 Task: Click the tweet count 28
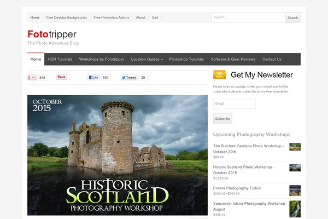coord(143,78)
